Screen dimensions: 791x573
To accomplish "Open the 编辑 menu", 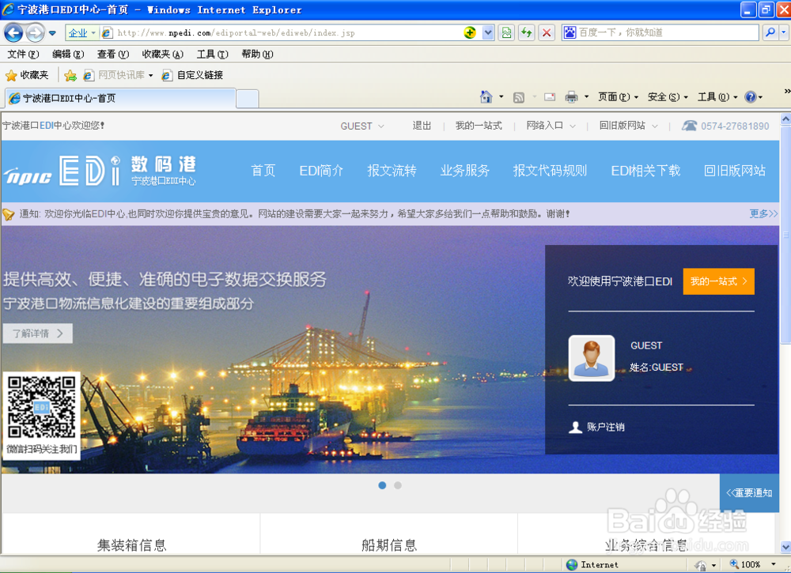I will click(x=68, y=54).
